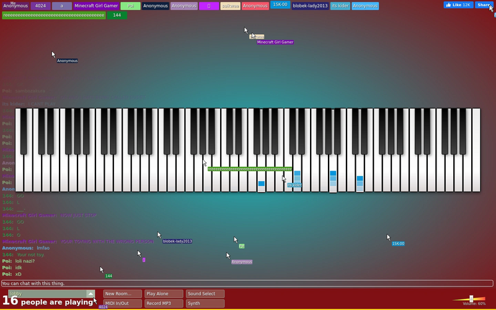
Task: Click the Facebook Like button
Action: [458, 5]
